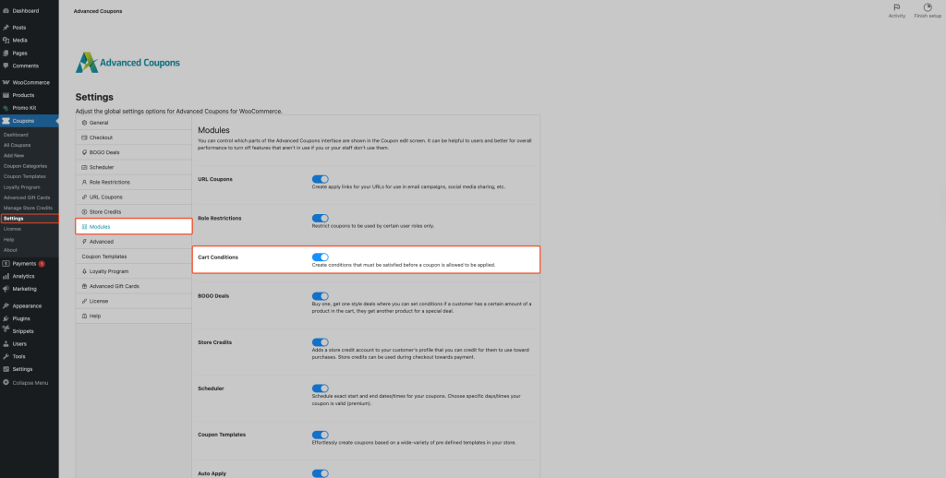Click the WordPress Settings icon in sidebar
Viewport: 946px width, 478px height.
tap(6, 369)
